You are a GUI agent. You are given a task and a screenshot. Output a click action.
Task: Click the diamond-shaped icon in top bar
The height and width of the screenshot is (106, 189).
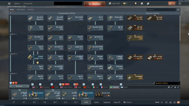point(142,4)
